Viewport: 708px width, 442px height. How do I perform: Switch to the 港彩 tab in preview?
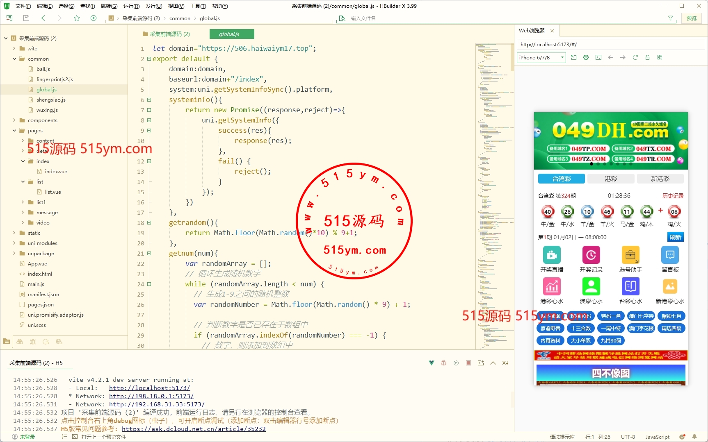611,179
